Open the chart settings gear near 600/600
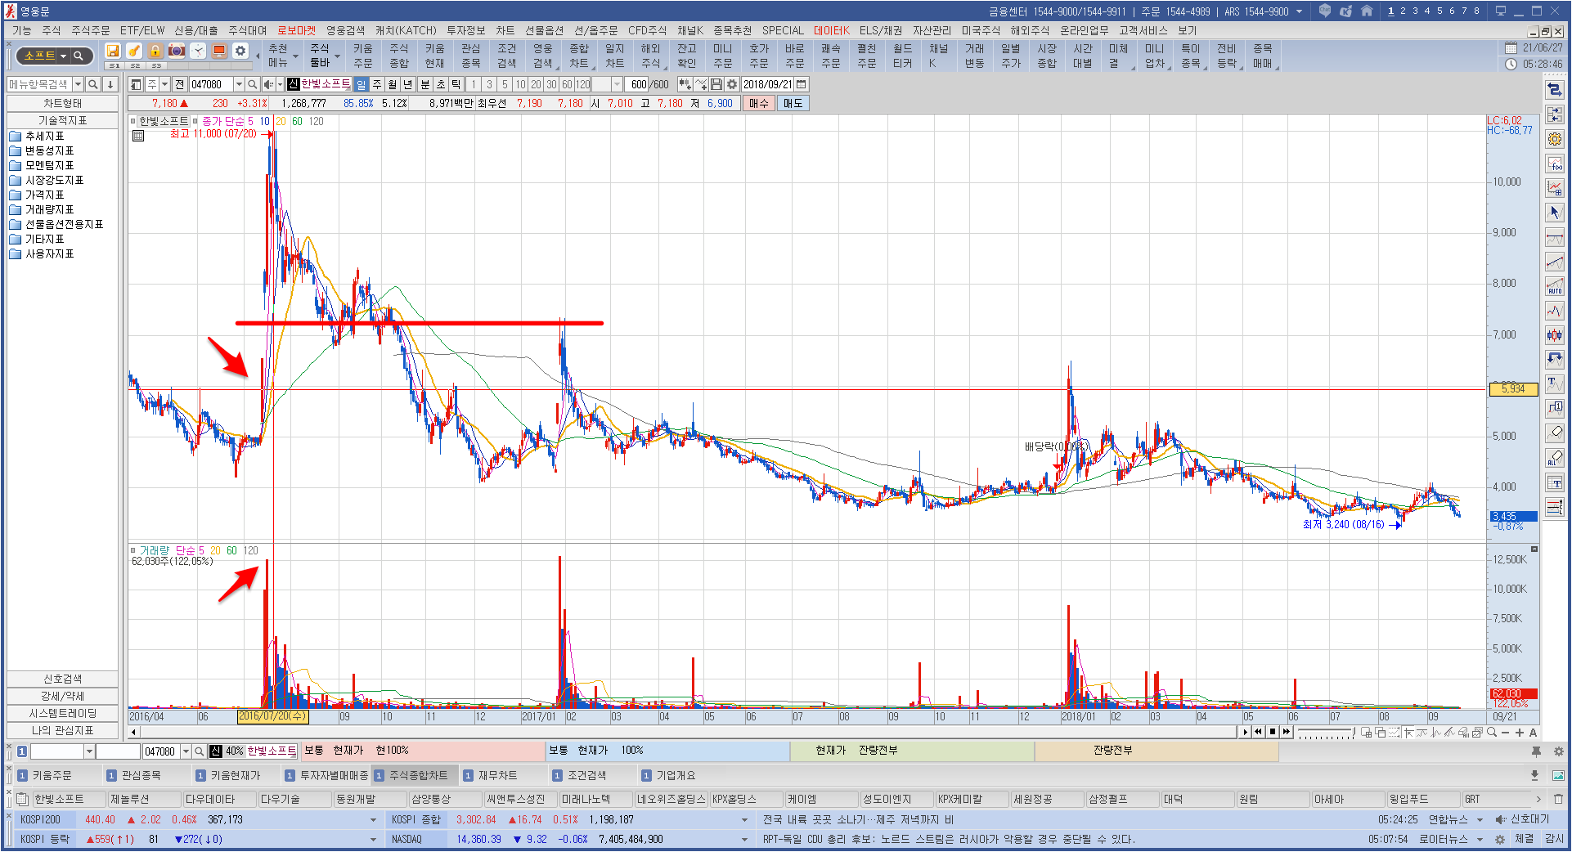 pyautogui.click(x=732, y=84)
